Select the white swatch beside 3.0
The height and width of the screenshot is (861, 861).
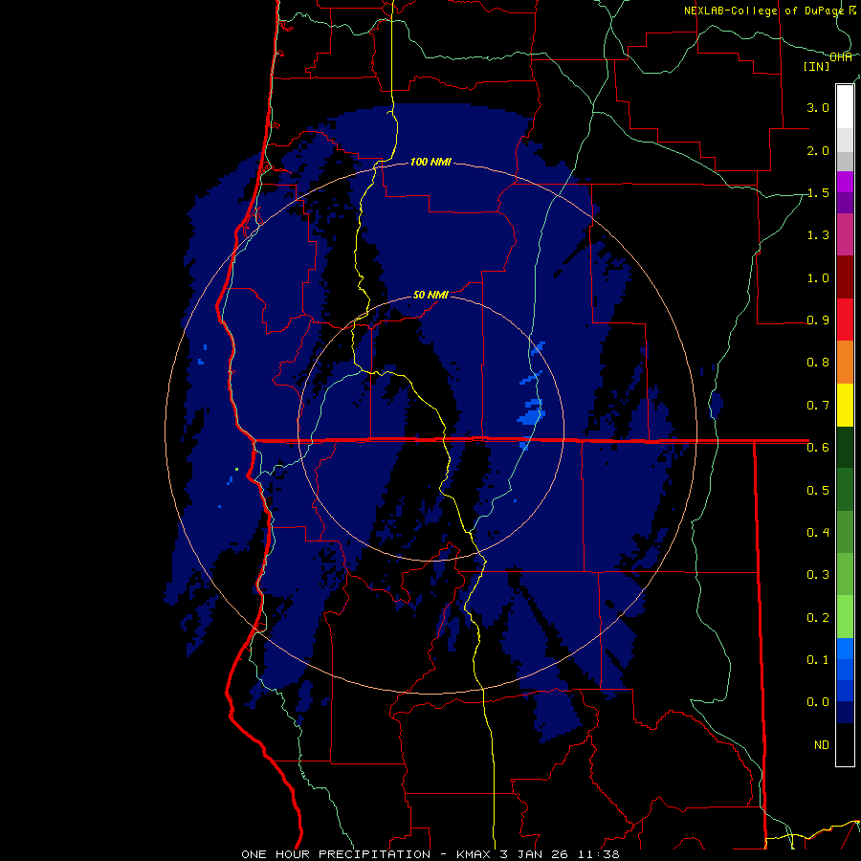click(845, 107)
